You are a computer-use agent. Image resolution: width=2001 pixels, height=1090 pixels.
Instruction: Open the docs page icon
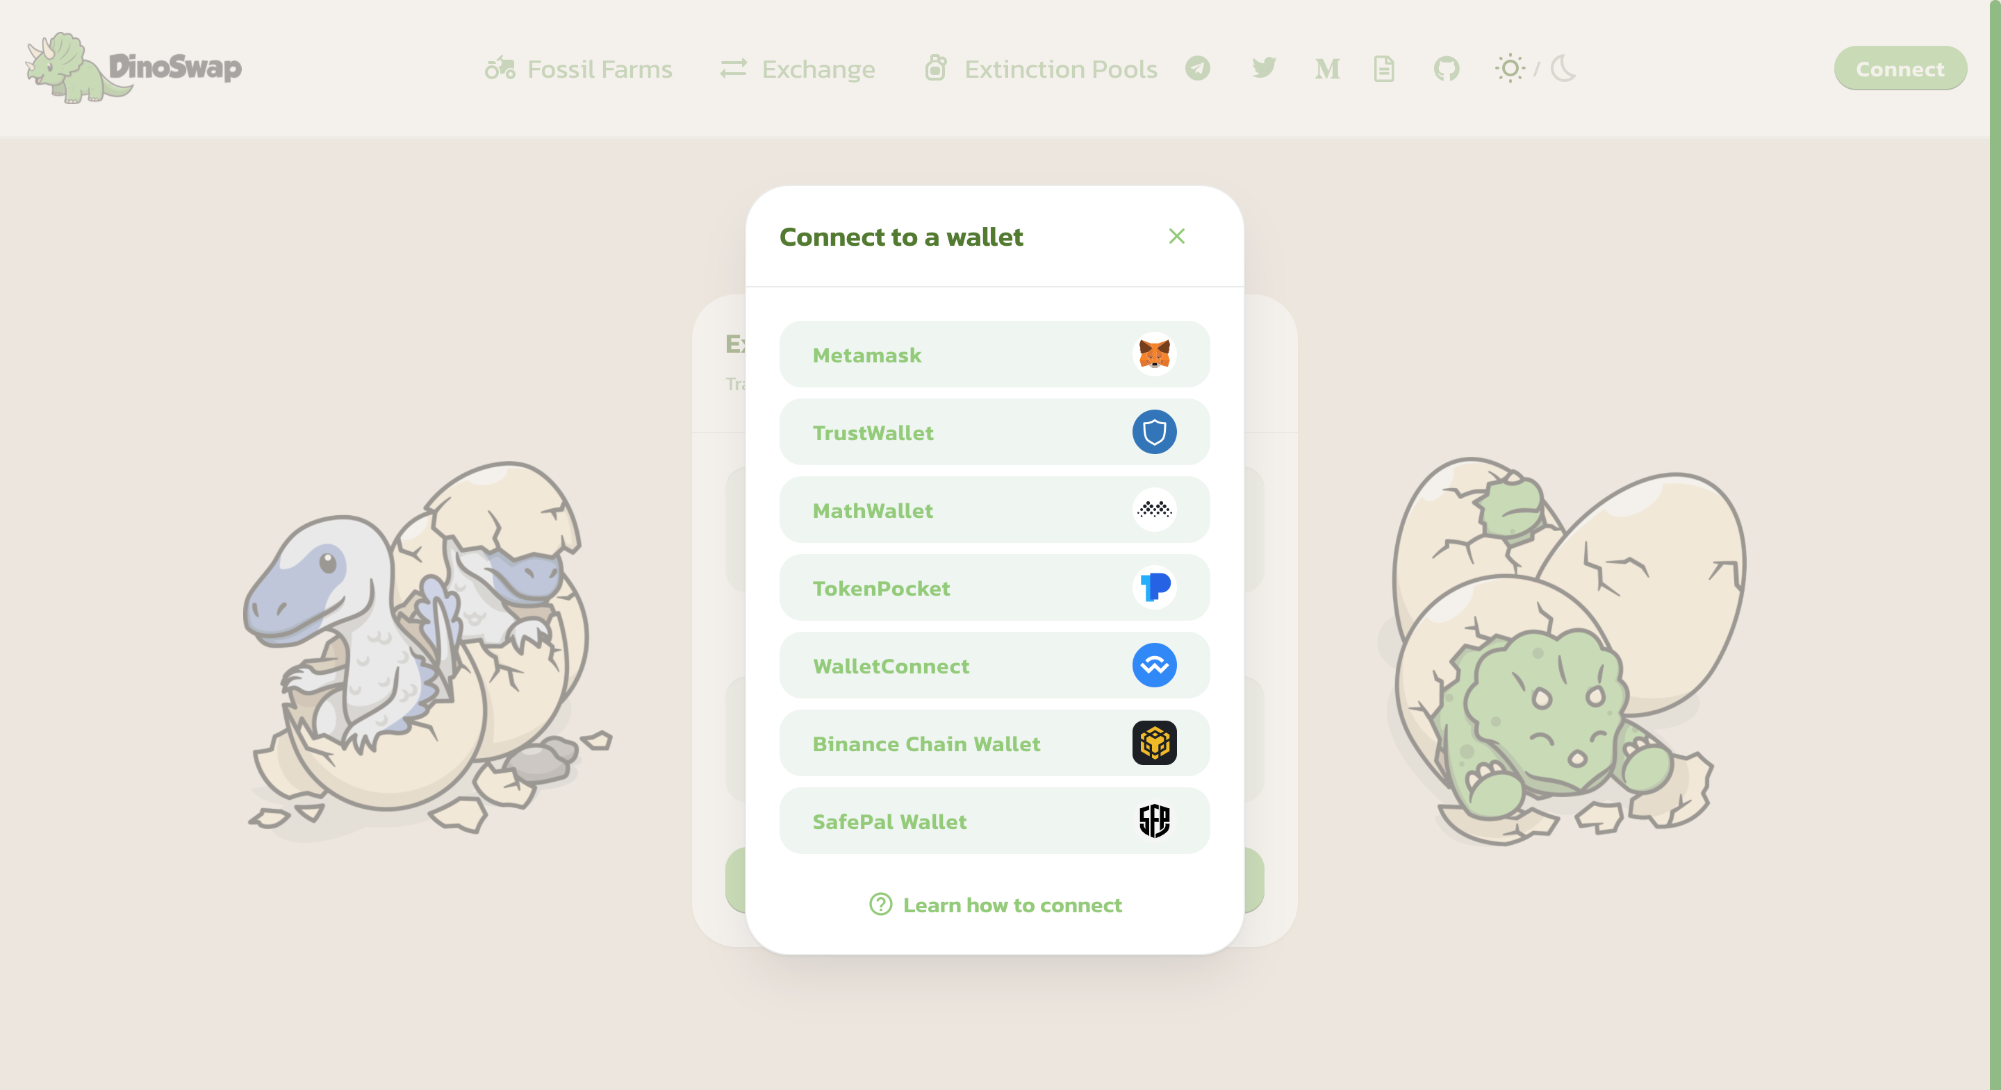1383,68
